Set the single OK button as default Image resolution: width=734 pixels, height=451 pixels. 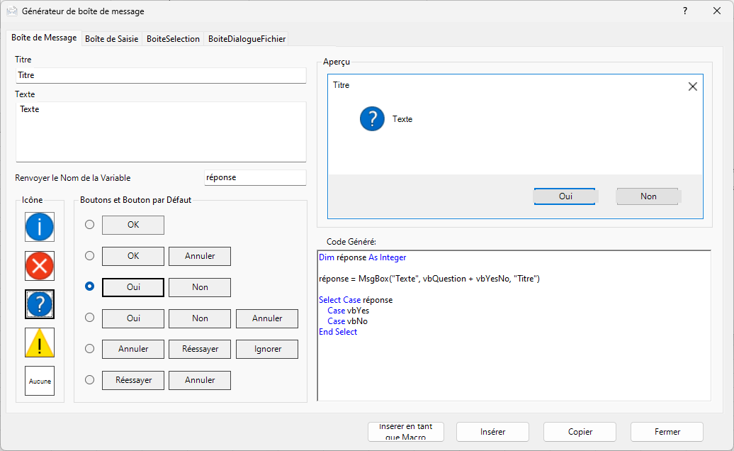[133, 225]
